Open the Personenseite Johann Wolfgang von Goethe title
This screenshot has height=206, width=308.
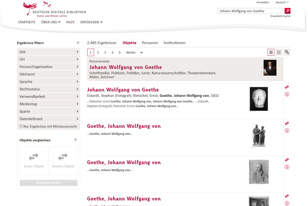[125, 67]
